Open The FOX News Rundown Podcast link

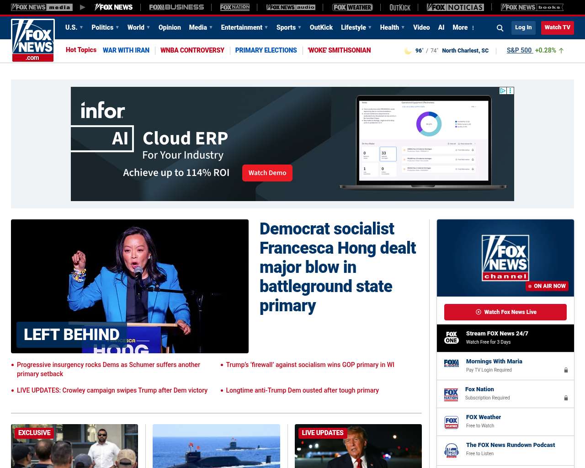[511, 445]
